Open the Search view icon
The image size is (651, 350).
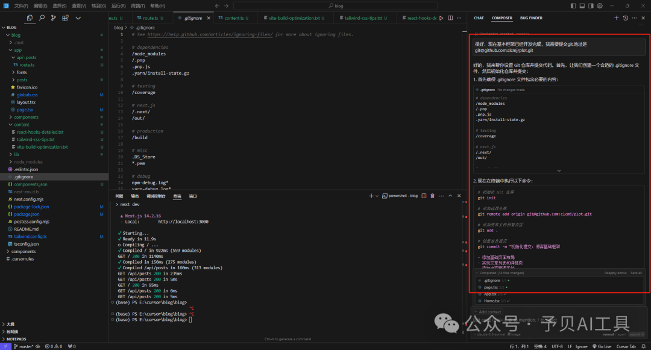coord(42,18)
